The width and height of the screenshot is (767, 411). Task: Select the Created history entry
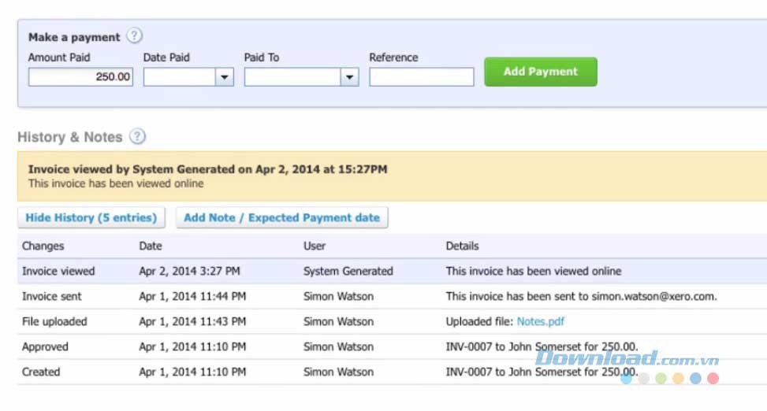click(x=41, y=372)
